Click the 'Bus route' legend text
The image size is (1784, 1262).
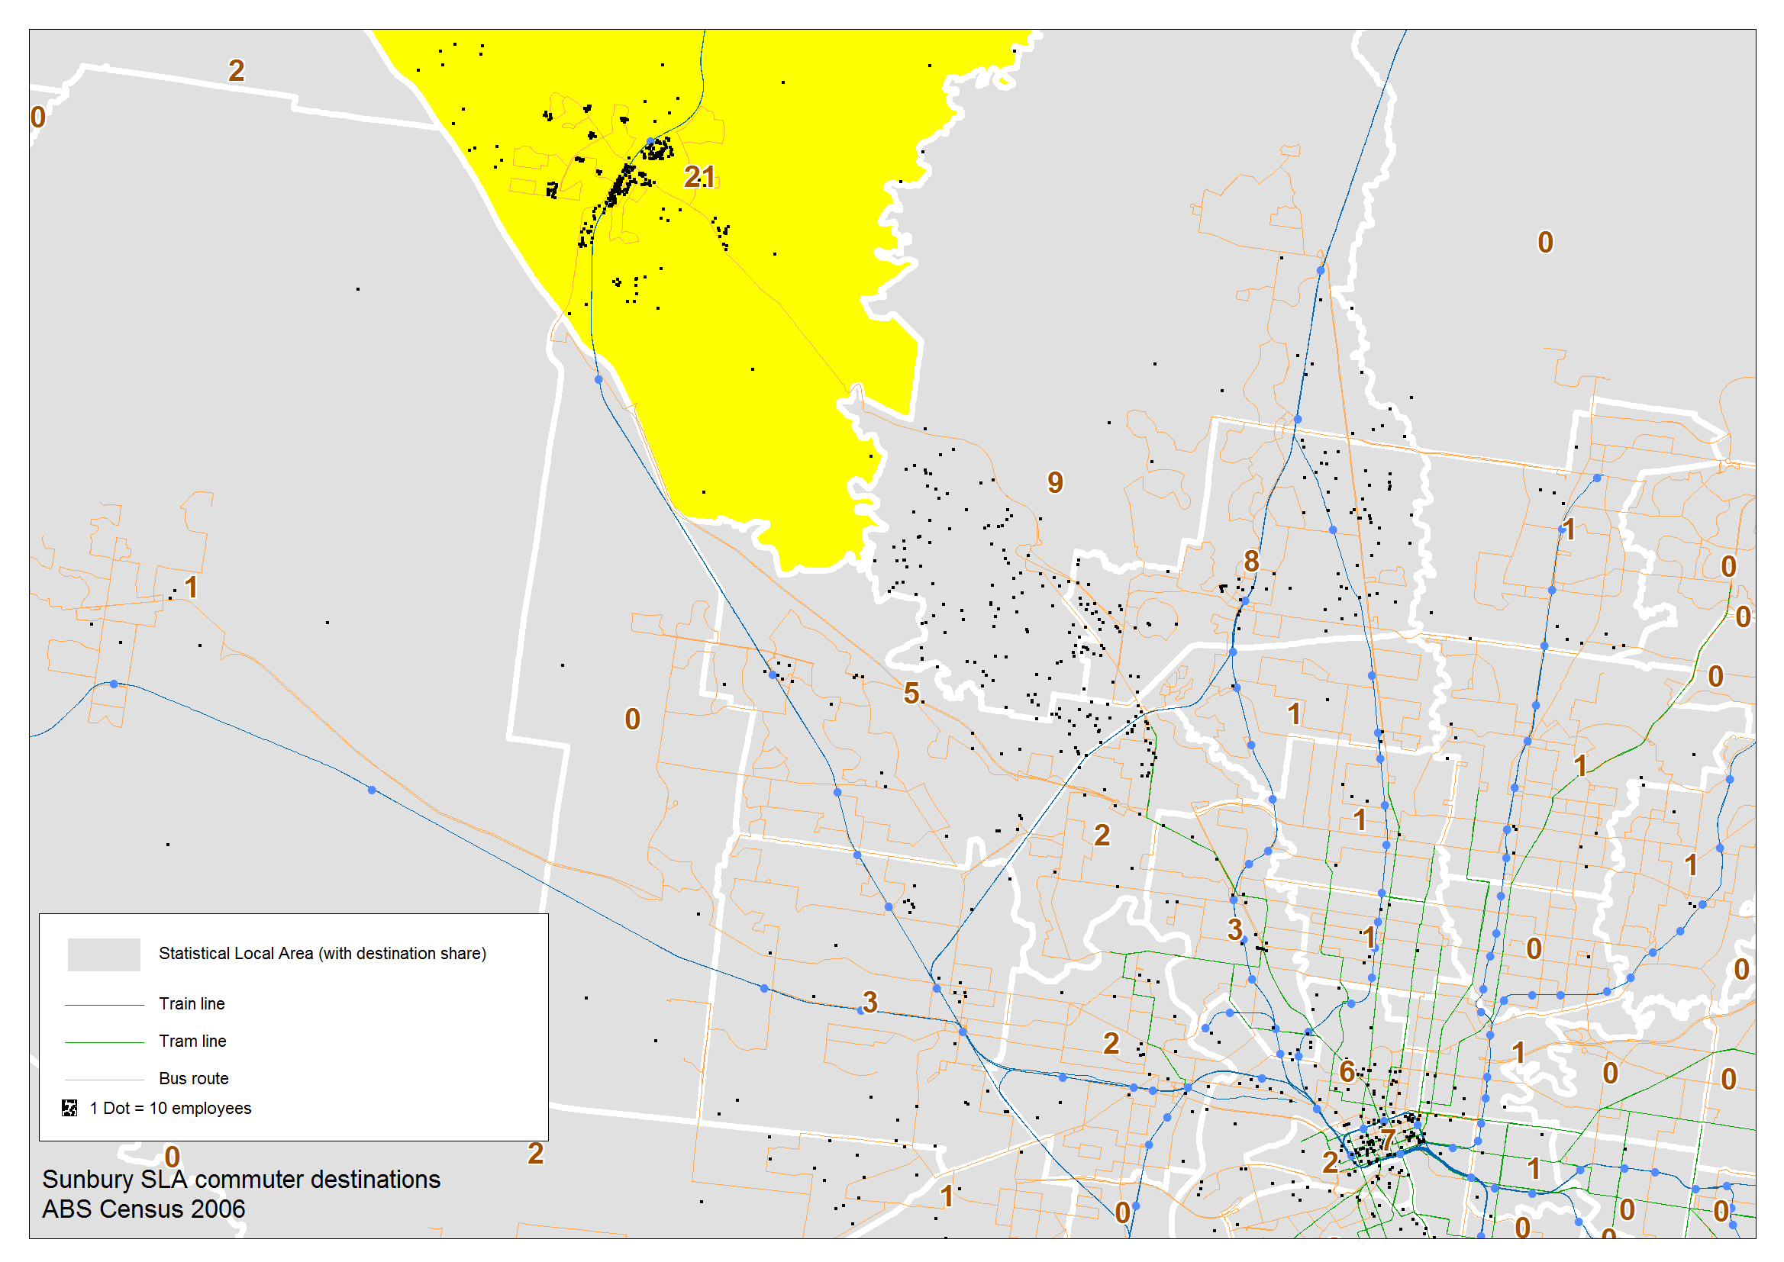(x=194, y=1079)
